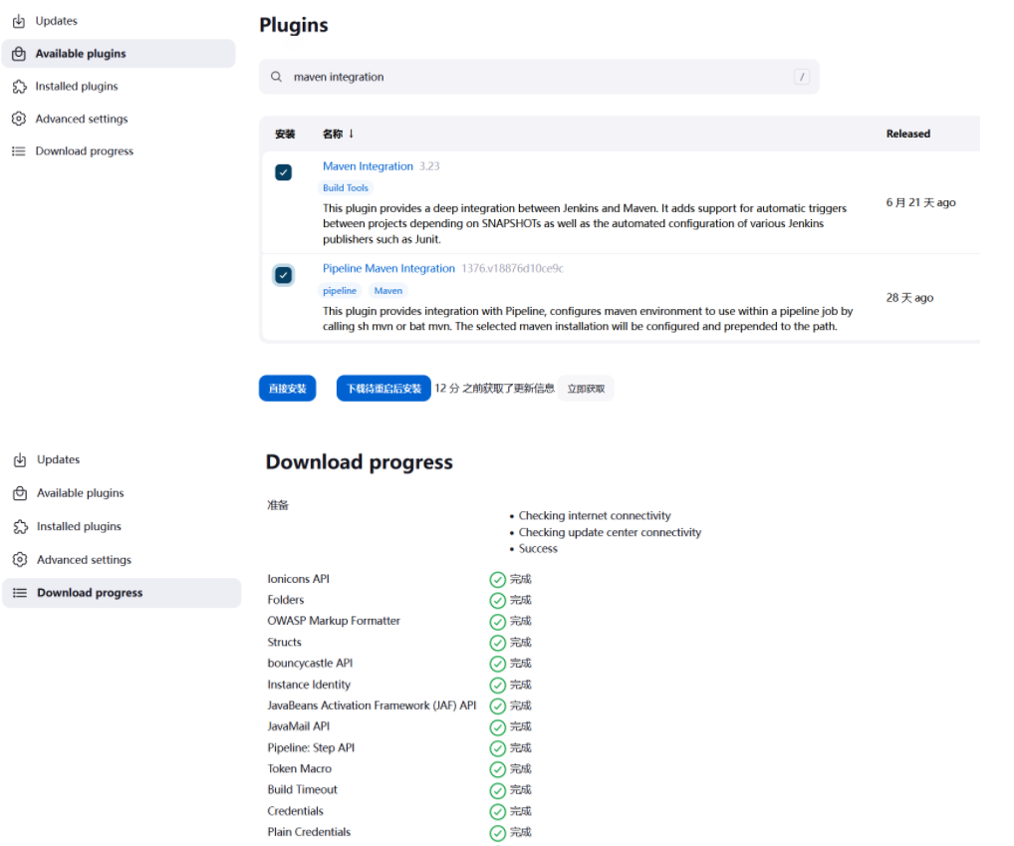The height and width of the screenshot is (846, 1014).
Task: Click the green check icon for Structs
Action: click(x=497, y=643)
